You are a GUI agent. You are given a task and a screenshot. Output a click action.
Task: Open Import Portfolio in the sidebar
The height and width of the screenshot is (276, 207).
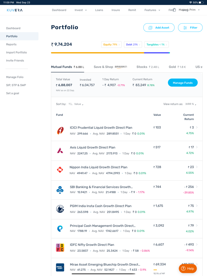pos(16,53)
